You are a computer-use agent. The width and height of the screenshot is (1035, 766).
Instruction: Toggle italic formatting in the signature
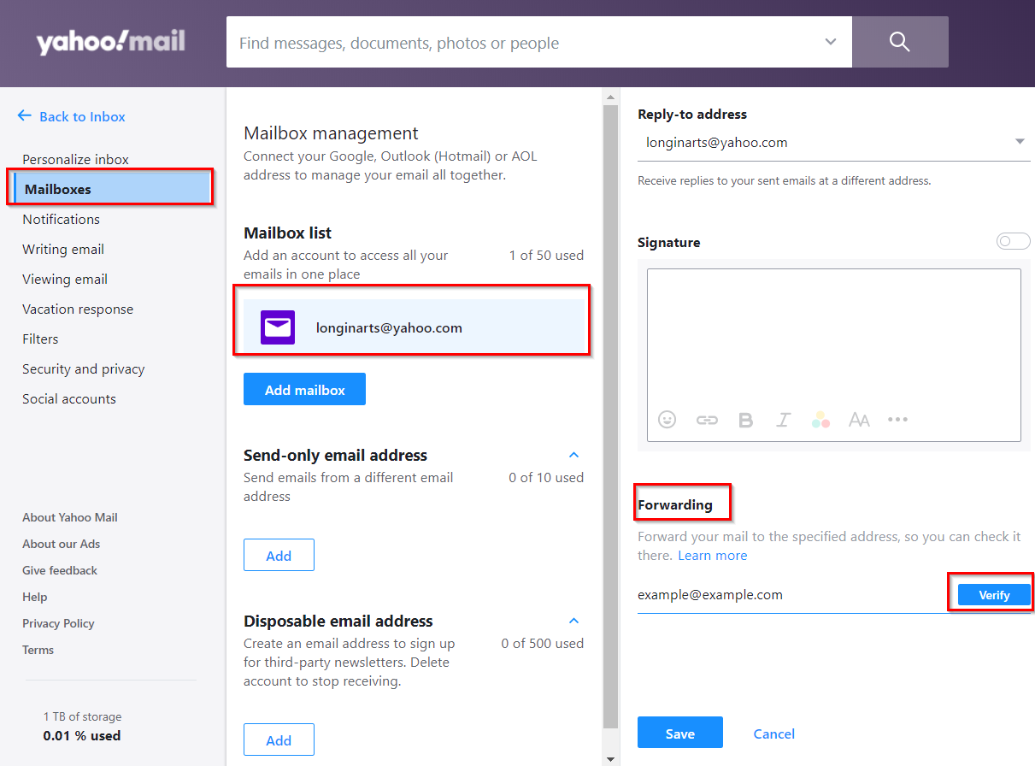click(783, 420)
